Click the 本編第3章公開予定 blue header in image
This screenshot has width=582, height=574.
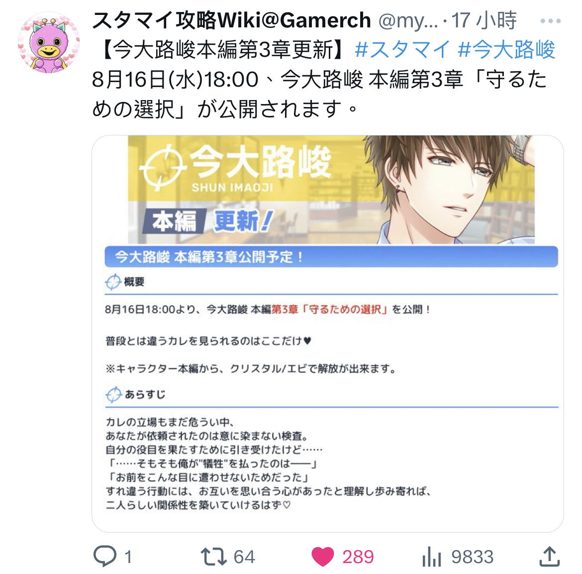[x=331, y=257]
